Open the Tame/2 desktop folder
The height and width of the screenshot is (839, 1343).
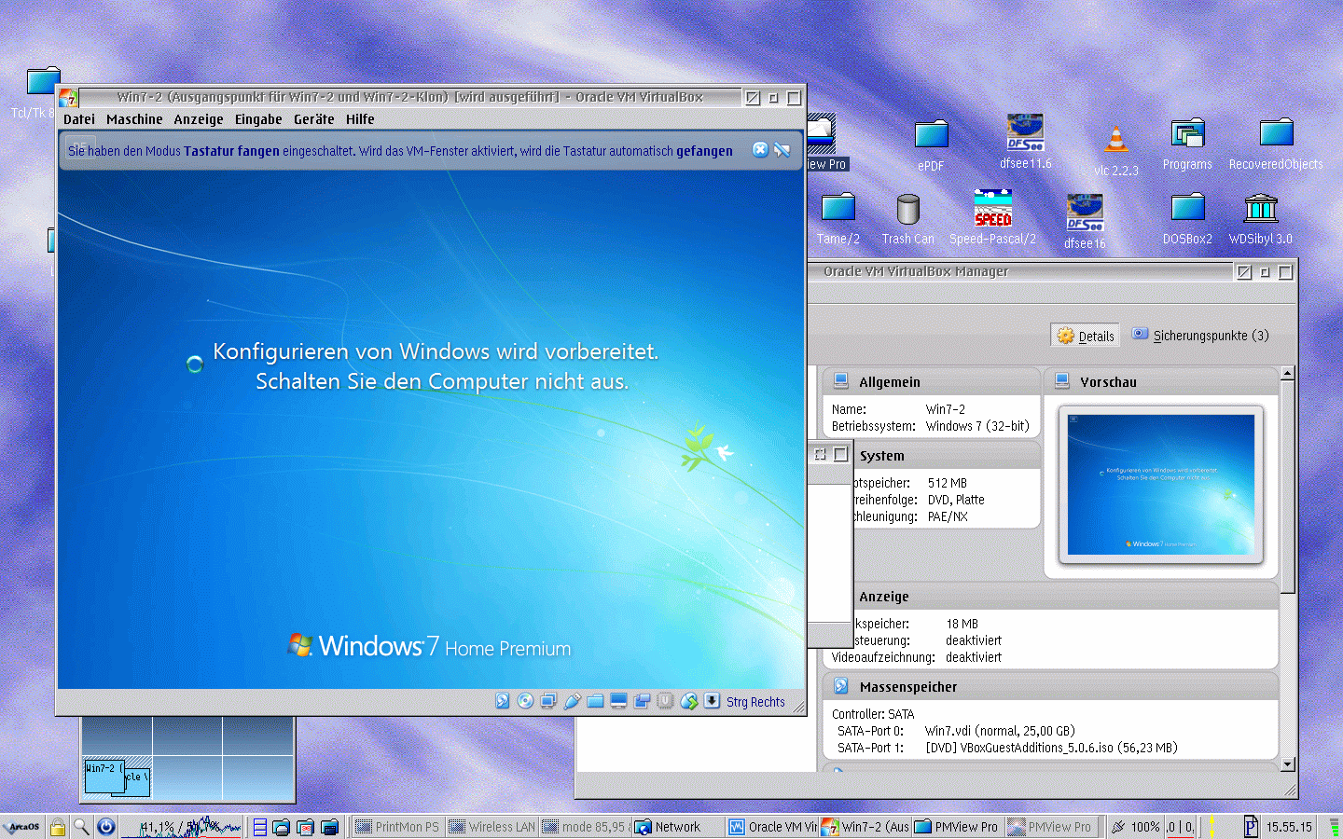pyautogui.click(x=838, y=219)
